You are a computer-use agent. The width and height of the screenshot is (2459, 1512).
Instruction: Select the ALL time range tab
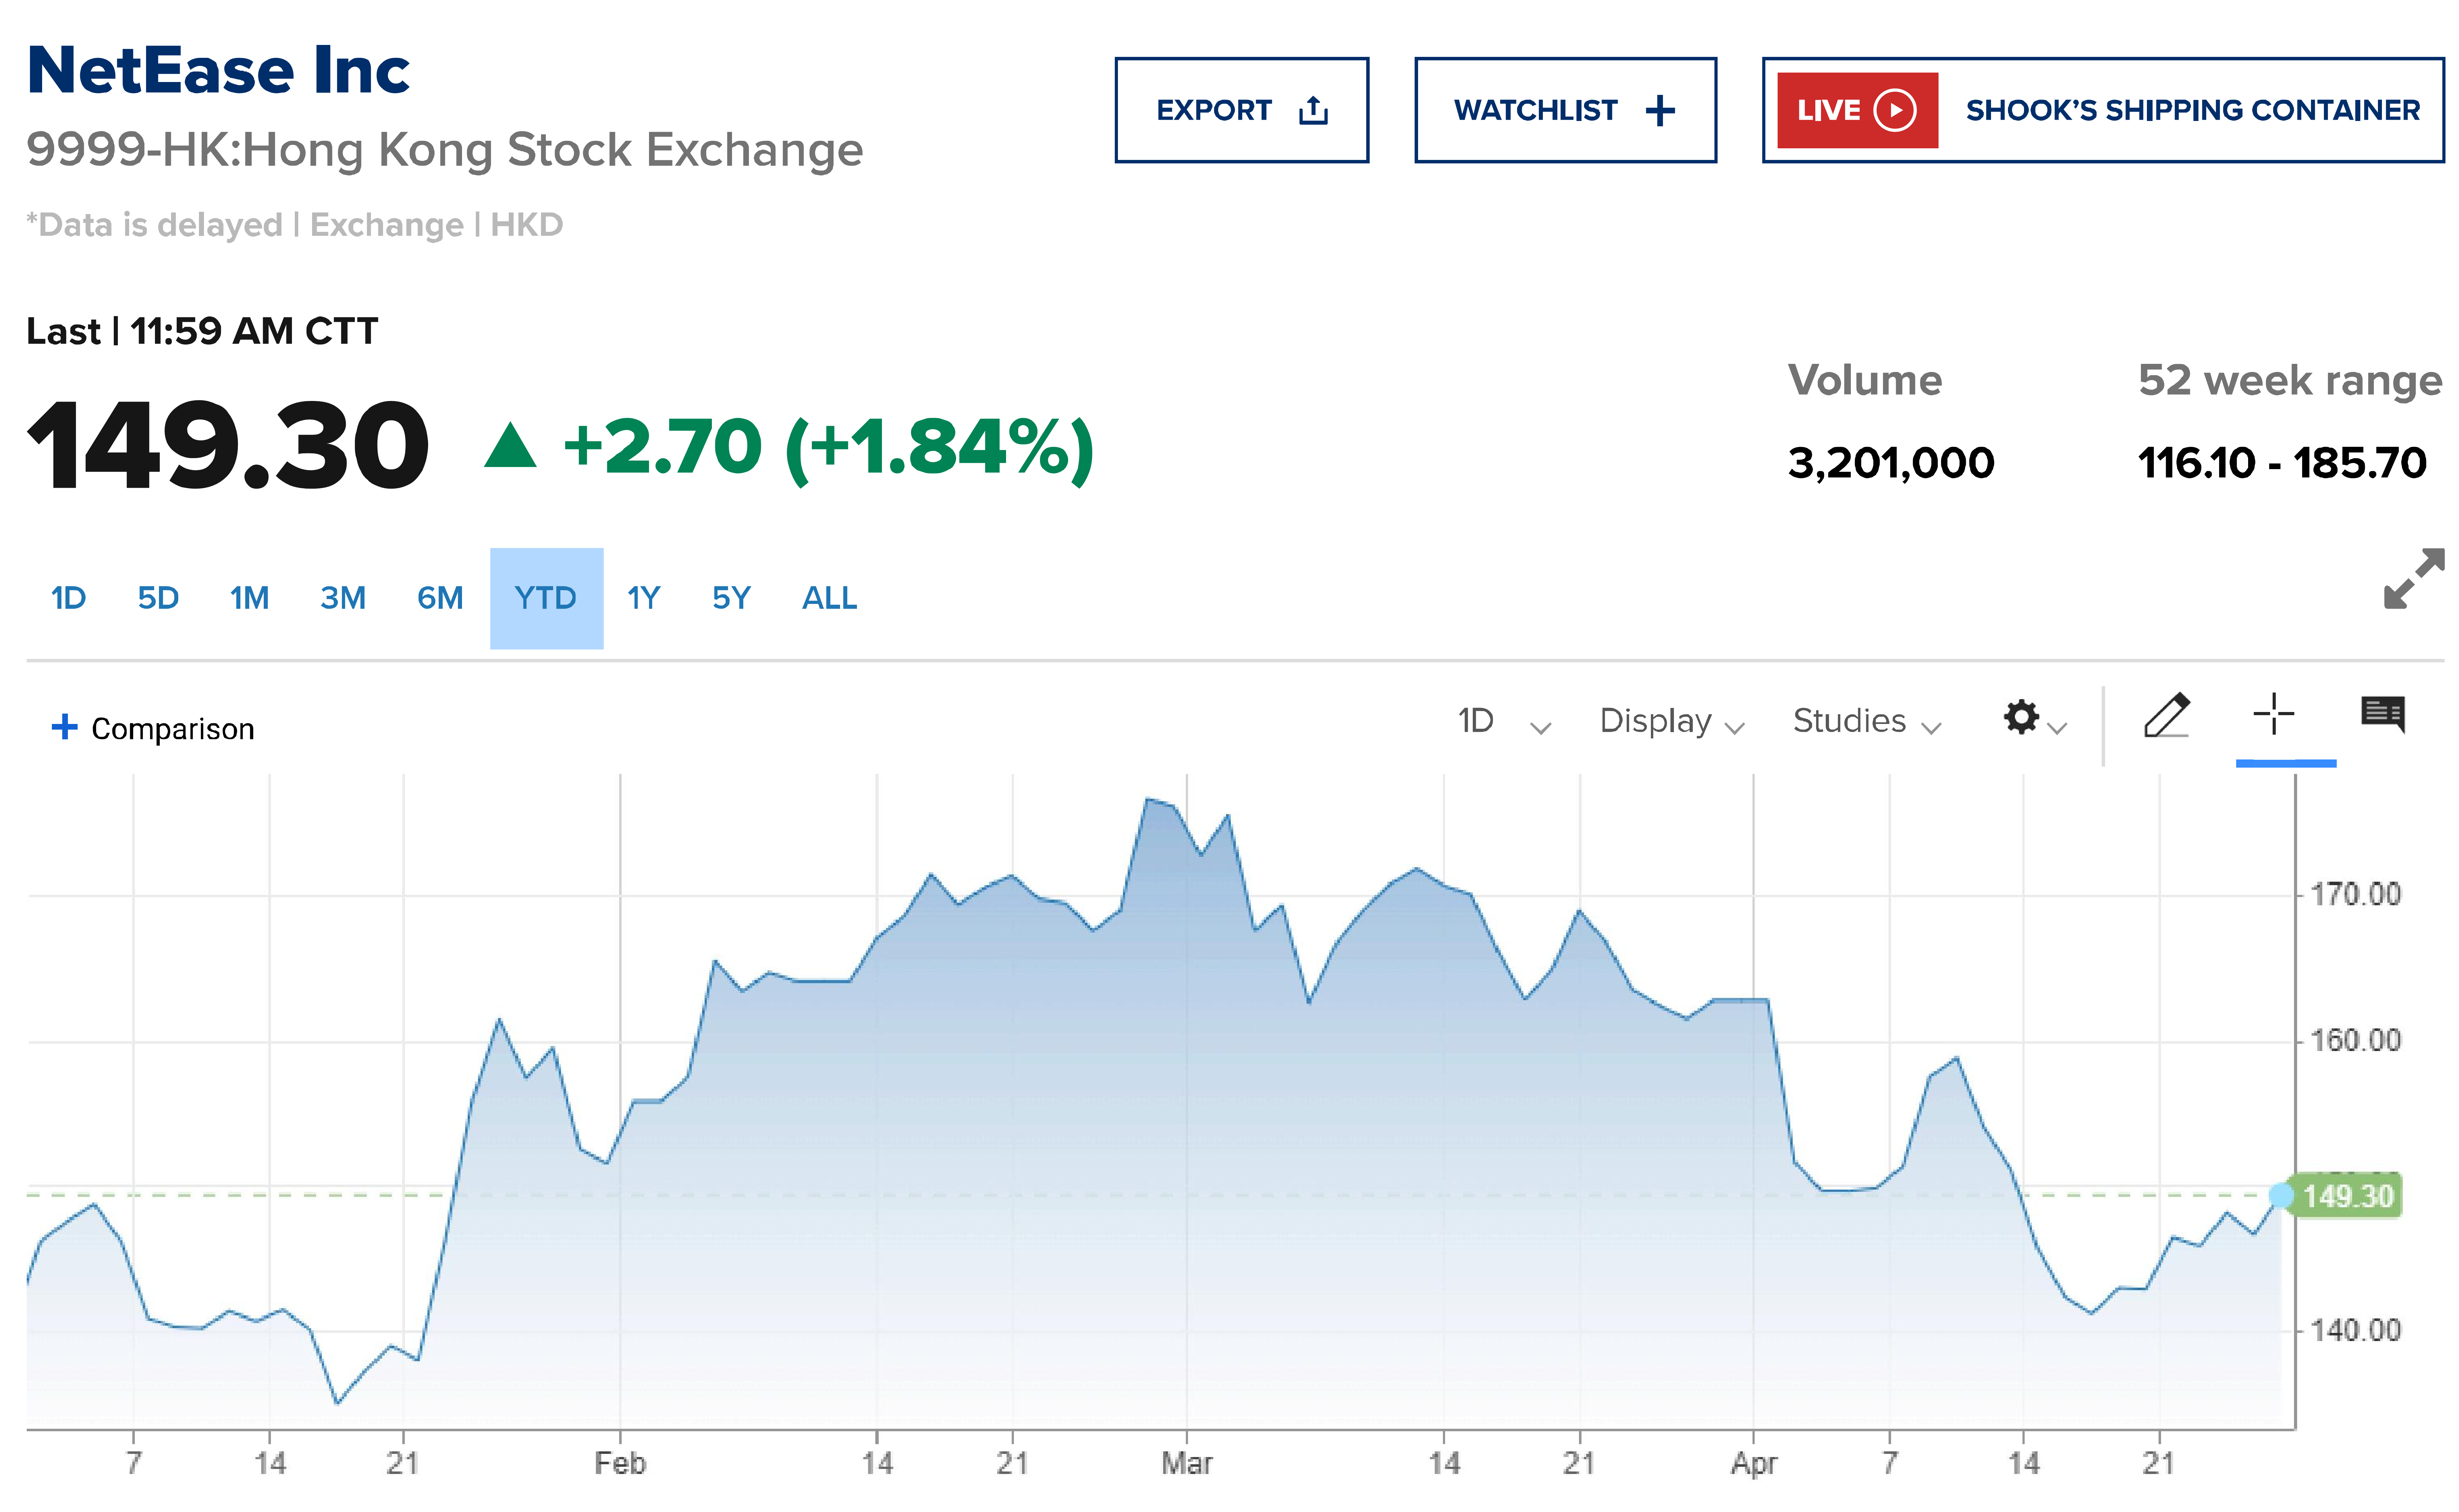tap(829, 598)
